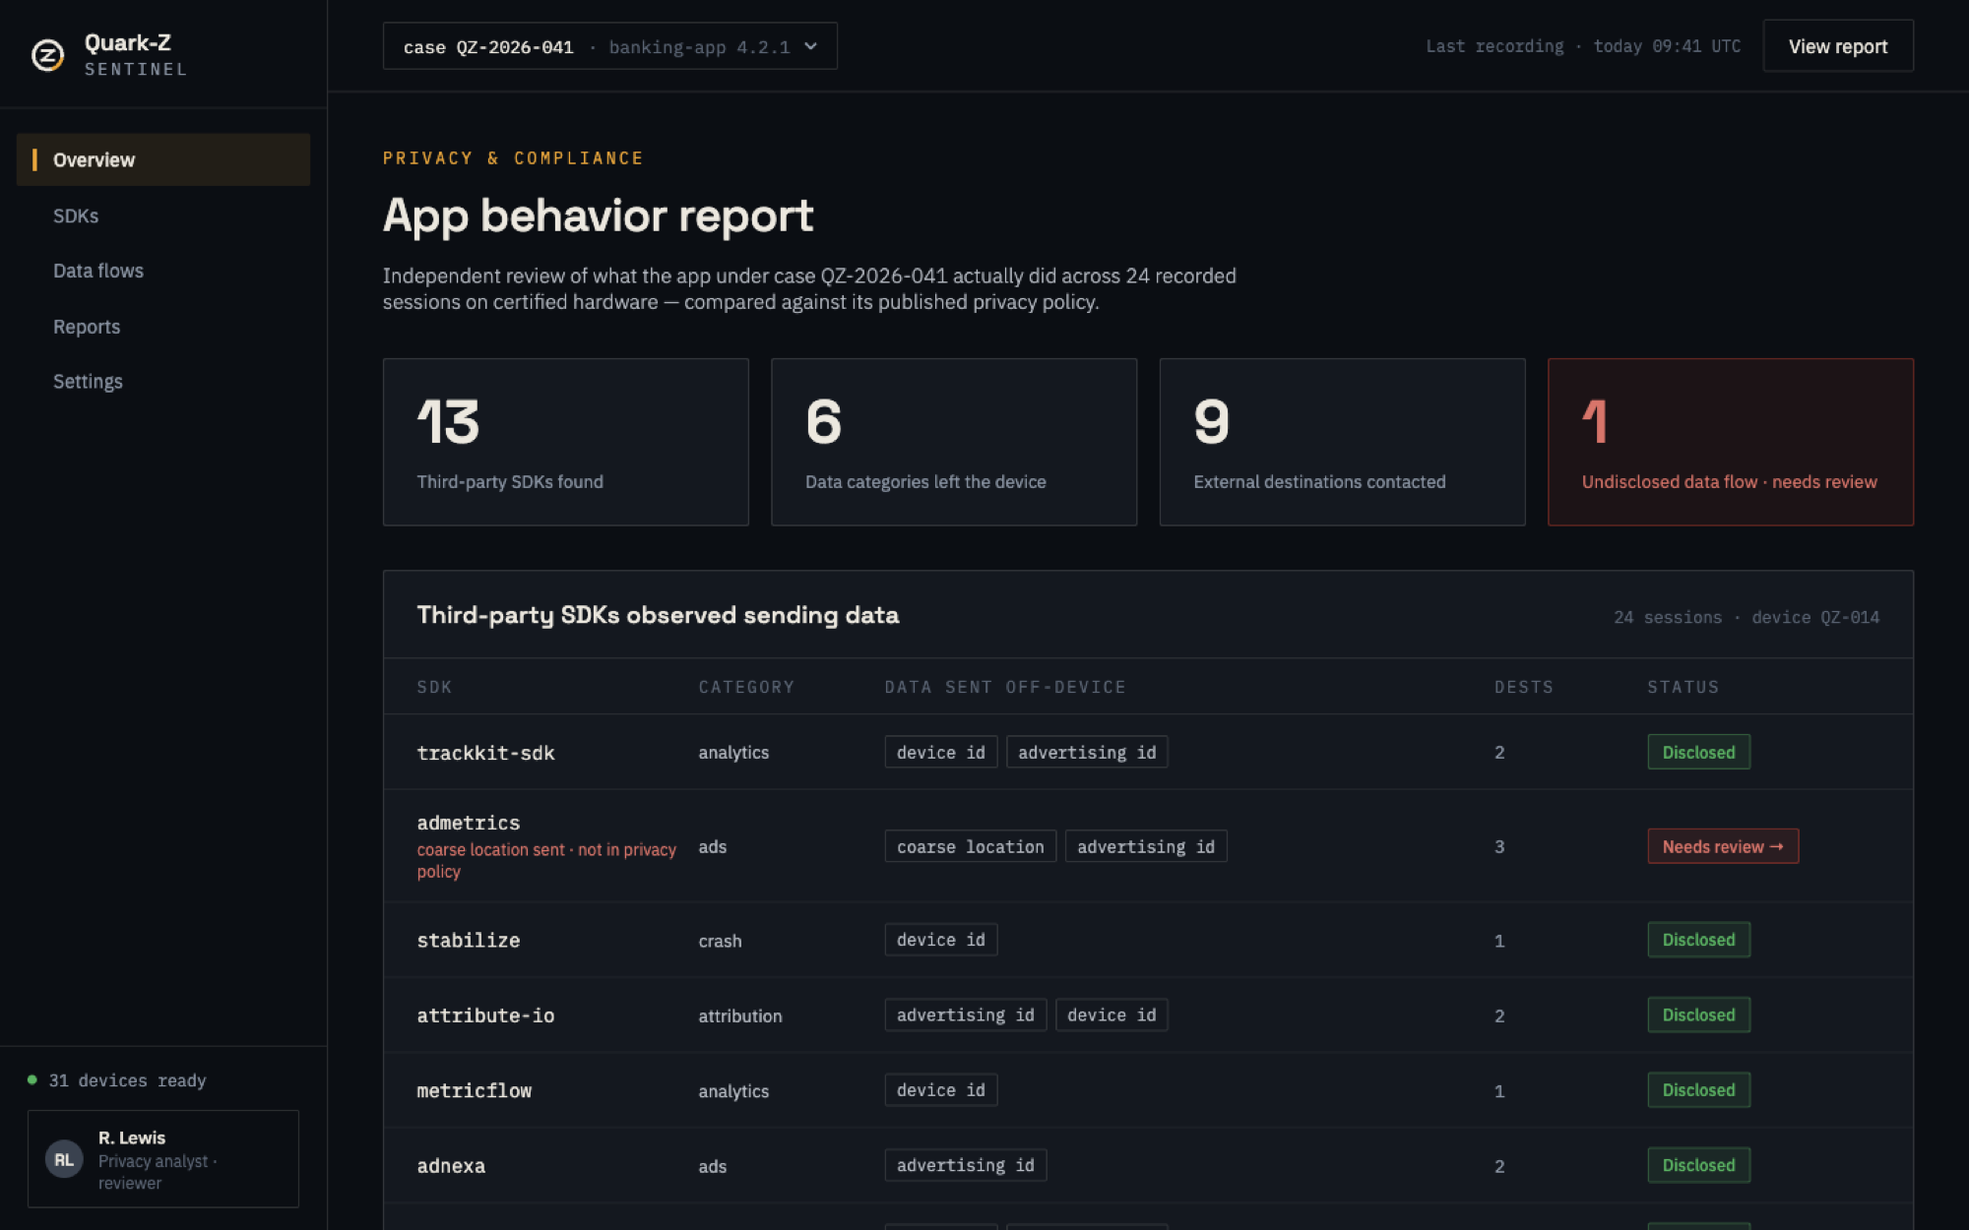Click the '24 sessions · device QZ-014' label

tap(1747, 617)
